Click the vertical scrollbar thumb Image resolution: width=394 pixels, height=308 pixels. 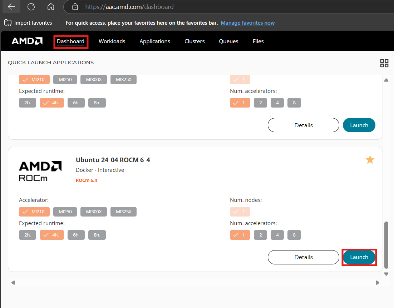point(386,245)
